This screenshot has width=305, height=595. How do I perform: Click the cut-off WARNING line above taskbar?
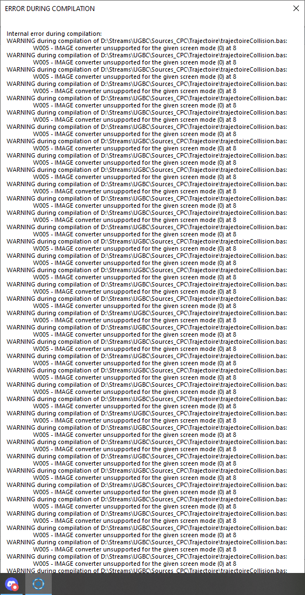(x=147, y=570)
